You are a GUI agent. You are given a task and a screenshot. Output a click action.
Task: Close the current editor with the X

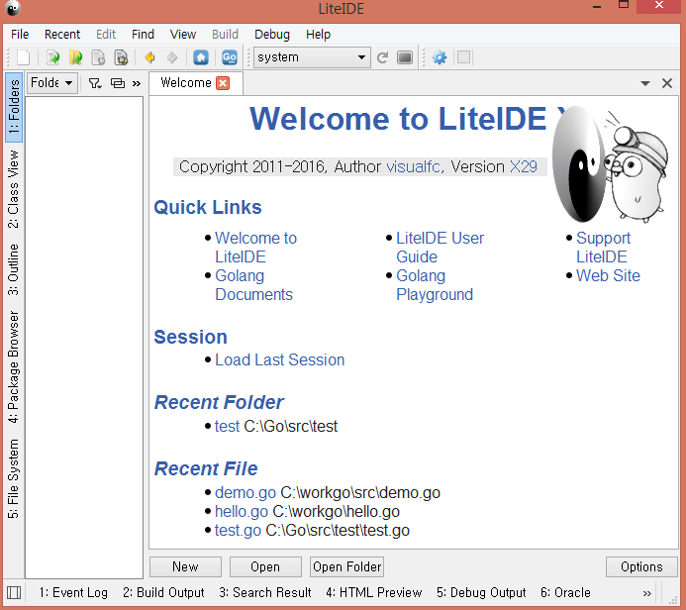point(667,83)
